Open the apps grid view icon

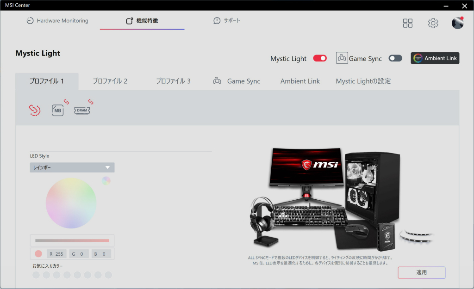(x=407, y=23)
